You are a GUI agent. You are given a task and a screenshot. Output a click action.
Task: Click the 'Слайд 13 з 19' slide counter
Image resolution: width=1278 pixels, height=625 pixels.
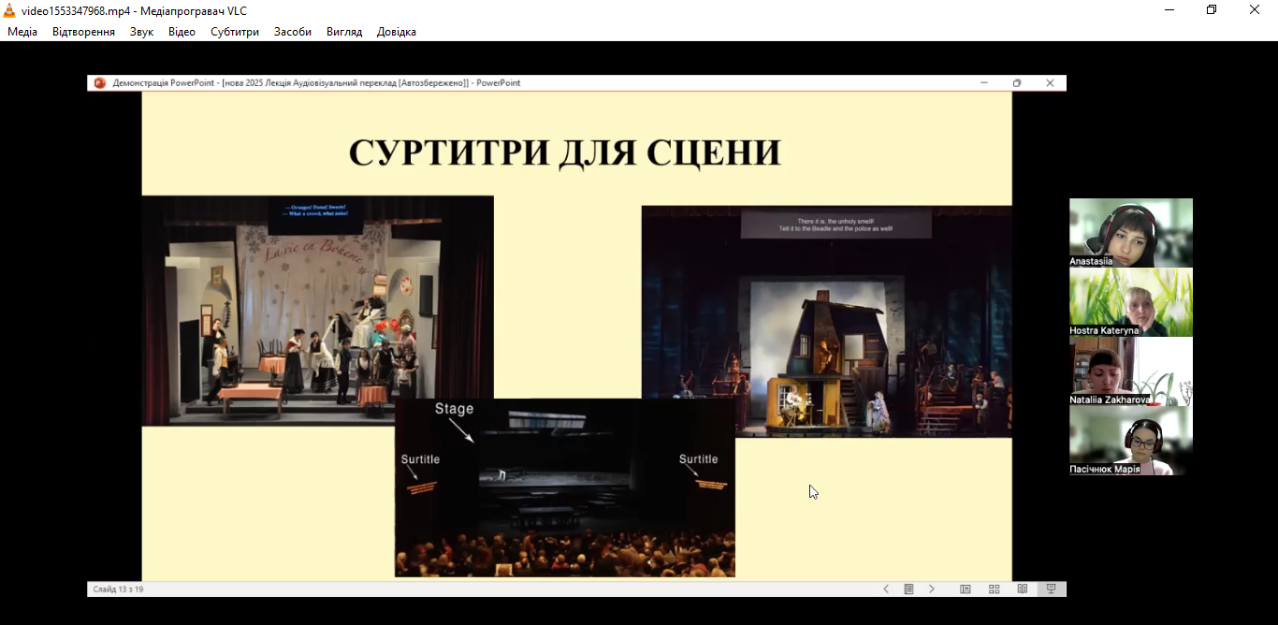coord(118,589)
